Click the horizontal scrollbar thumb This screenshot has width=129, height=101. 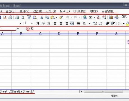(103, 91)
